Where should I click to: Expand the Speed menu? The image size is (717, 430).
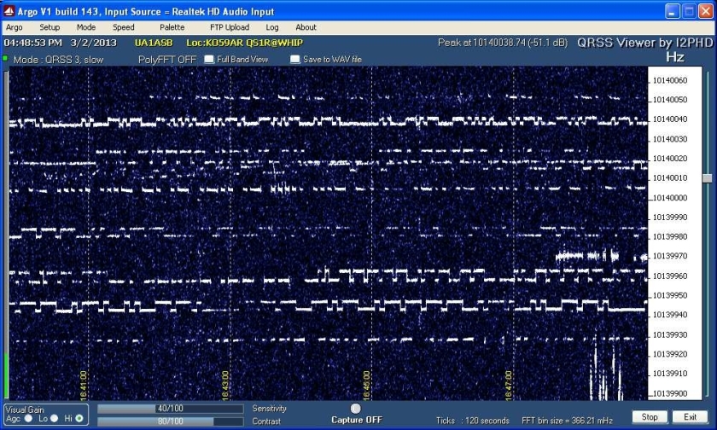(x=124, y=27)
